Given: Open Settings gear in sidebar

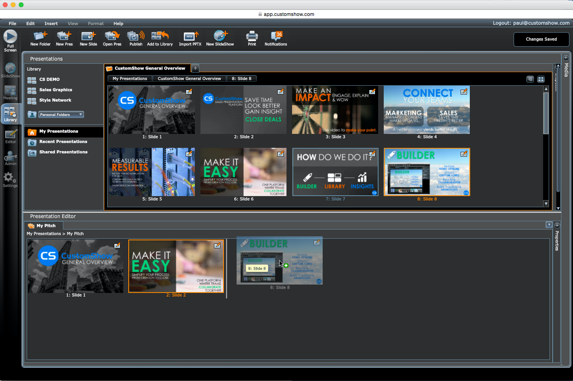Looking at the screenshot, I should 10,180.
